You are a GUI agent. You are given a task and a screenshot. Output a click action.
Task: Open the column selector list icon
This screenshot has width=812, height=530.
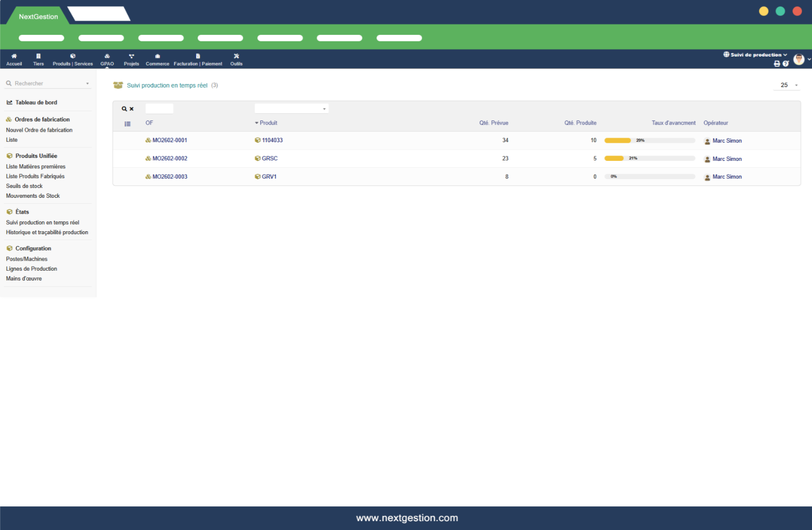128,124
